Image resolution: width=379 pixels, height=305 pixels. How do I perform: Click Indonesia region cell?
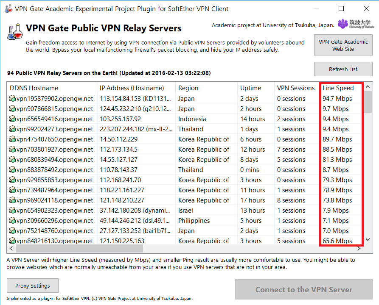(x=192, y=119)
